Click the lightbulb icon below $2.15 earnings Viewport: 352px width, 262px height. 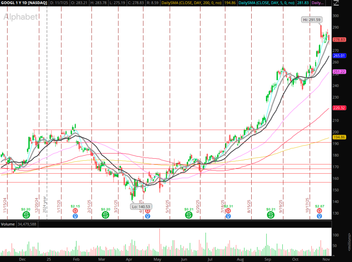tap(75, 216)
